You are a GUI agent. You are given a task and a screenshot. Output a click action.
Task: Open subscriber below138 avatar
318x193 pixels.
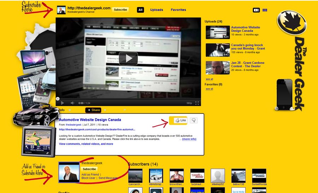click(x=238, y=176)
